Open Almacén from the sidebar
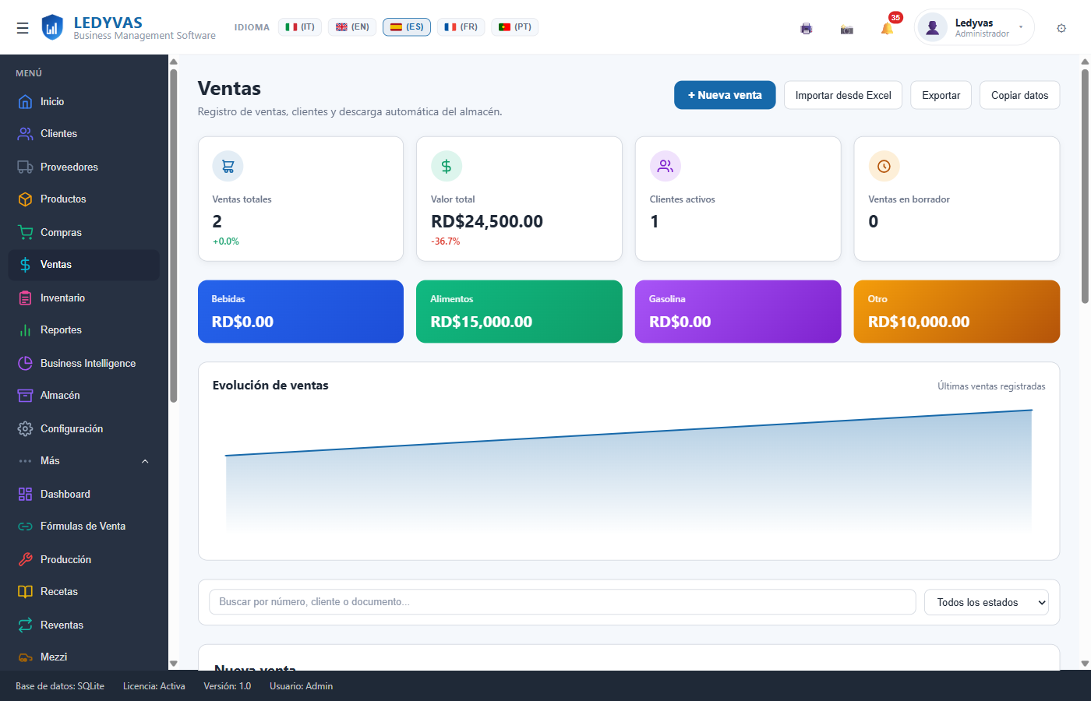 pyautogui.click(x=84, y=395)
